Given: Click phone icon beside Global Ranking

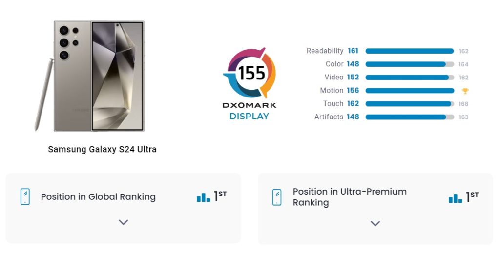Looking at the screenshot, I should tap(25, 196).
